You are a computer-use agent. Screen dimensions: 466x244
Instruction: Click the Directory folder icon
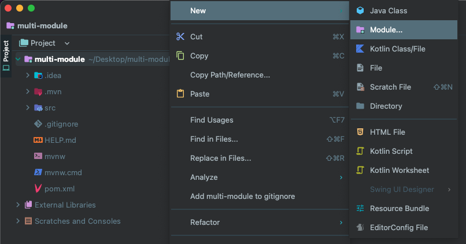tap(360, 106)
